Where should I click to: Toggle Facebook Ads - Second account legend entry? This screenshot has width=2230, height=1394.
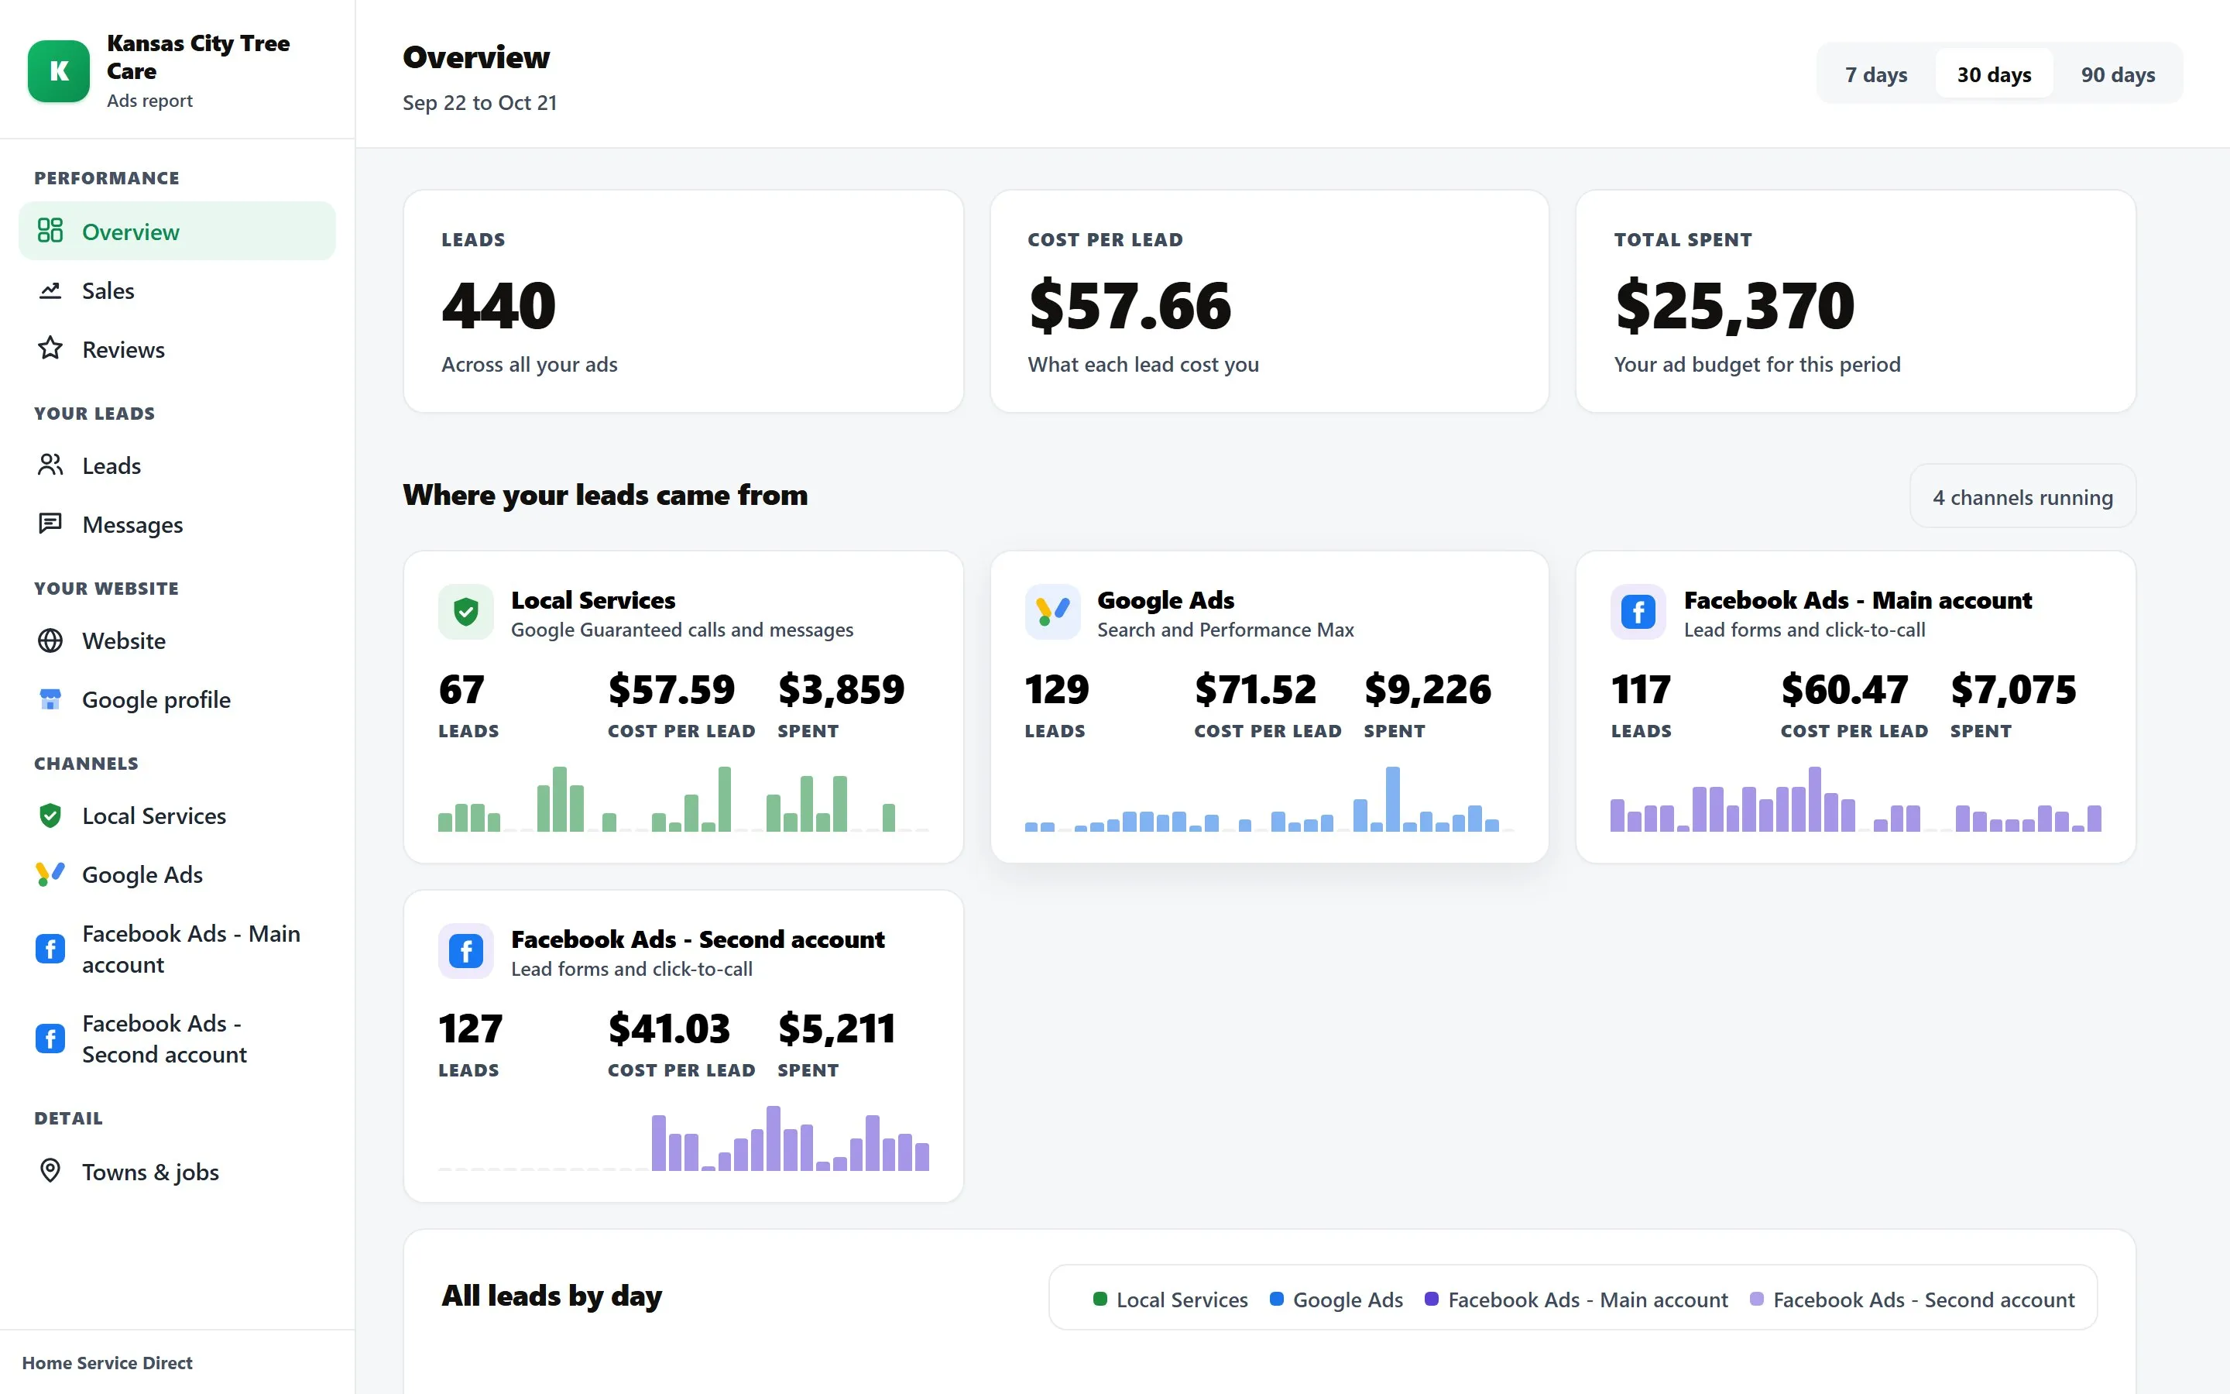pyautogui.click(x=1912, y=1299)
